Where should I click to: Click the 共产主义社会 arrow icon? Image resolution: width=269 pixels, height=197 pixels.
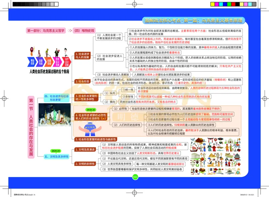coord(67,62)
